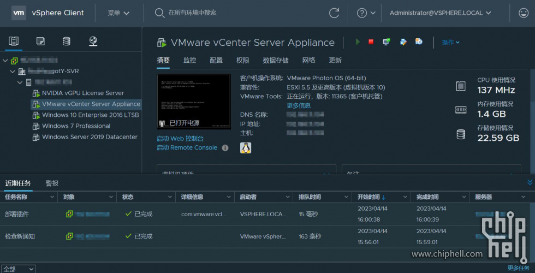Collapse the top-level vCenter tree node

click(5, 61)
